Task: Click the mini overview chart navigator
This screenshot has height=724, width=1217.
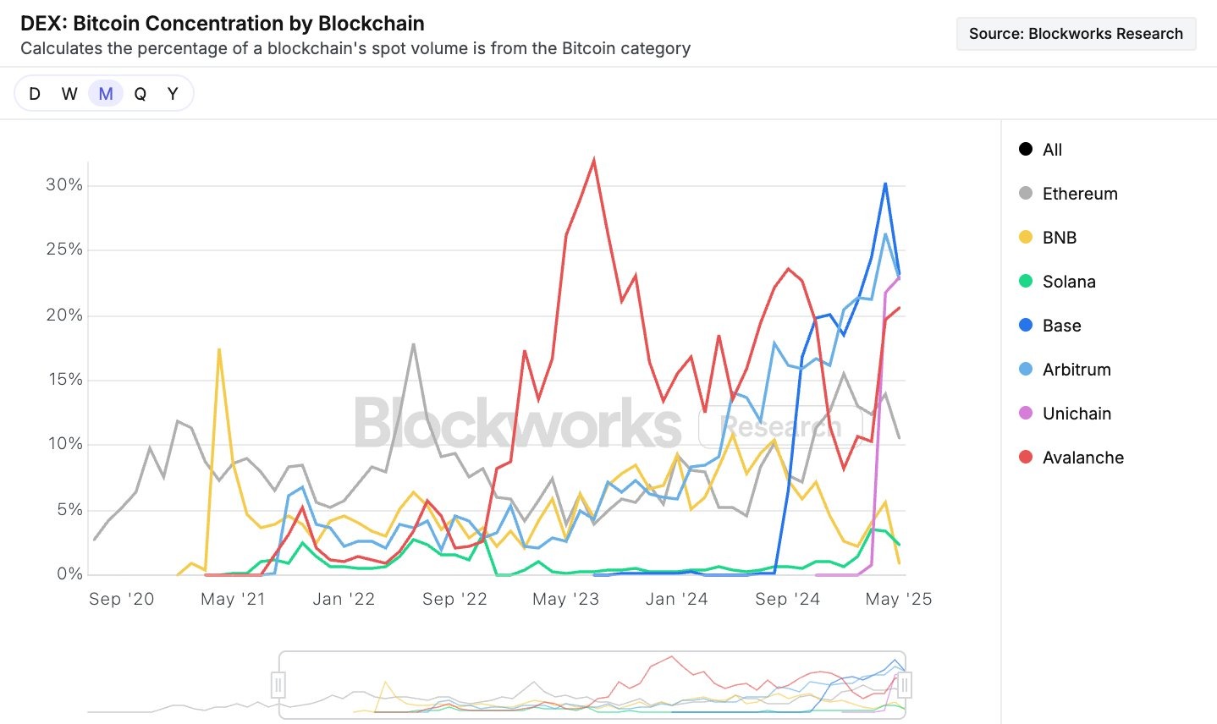Action: (592, 684)
